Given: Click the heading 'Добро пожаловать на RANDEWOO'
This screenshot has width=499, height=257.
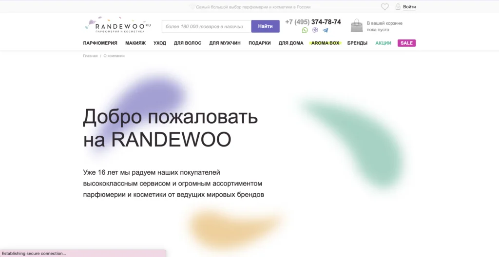Looking at the screenshot, I should click(170, 128).
